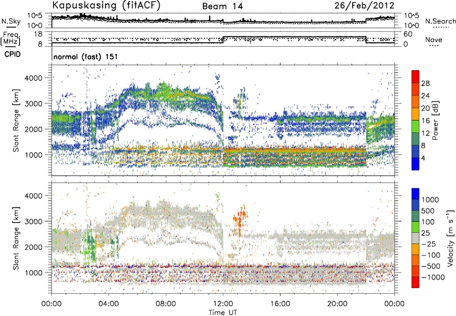The width and height of the screenshot is (456, 316).
Task: Select the light green 12–16 dB power swatch
Action: click(416, 127)
